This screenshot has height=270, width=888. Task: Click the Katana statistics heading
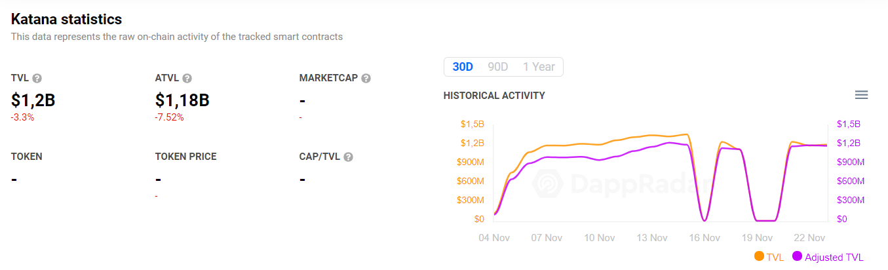66,20
